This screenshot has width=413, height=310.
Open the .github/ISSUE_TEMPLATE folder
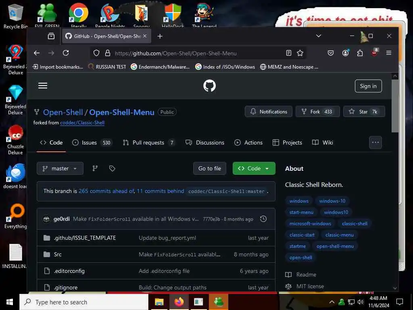pyautogui.click(x=85, y=238)
